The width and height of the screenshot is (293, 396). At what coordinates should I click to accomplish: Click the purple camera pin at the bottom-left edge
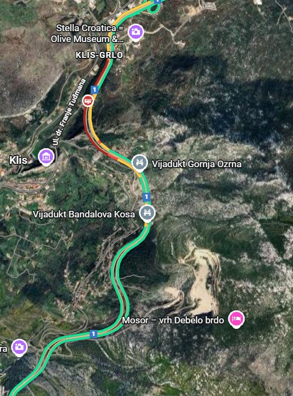point(19,347)
